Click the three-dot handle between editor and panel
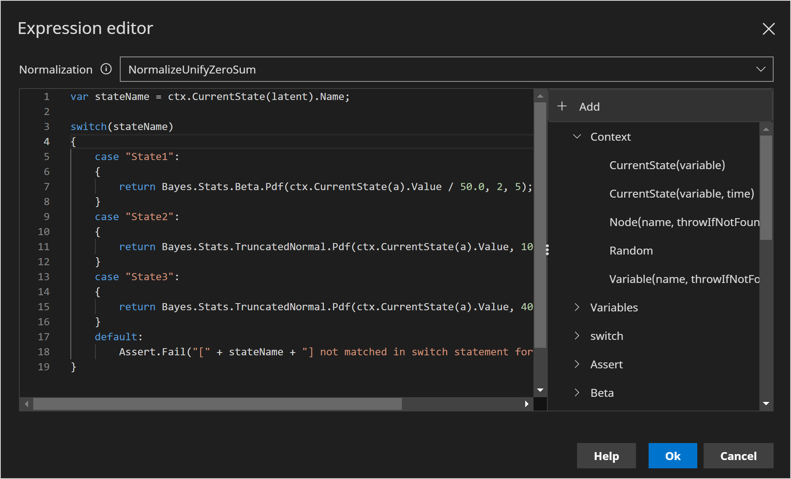The width and height of the screenshot is (791, 479). tap(547, 249)
